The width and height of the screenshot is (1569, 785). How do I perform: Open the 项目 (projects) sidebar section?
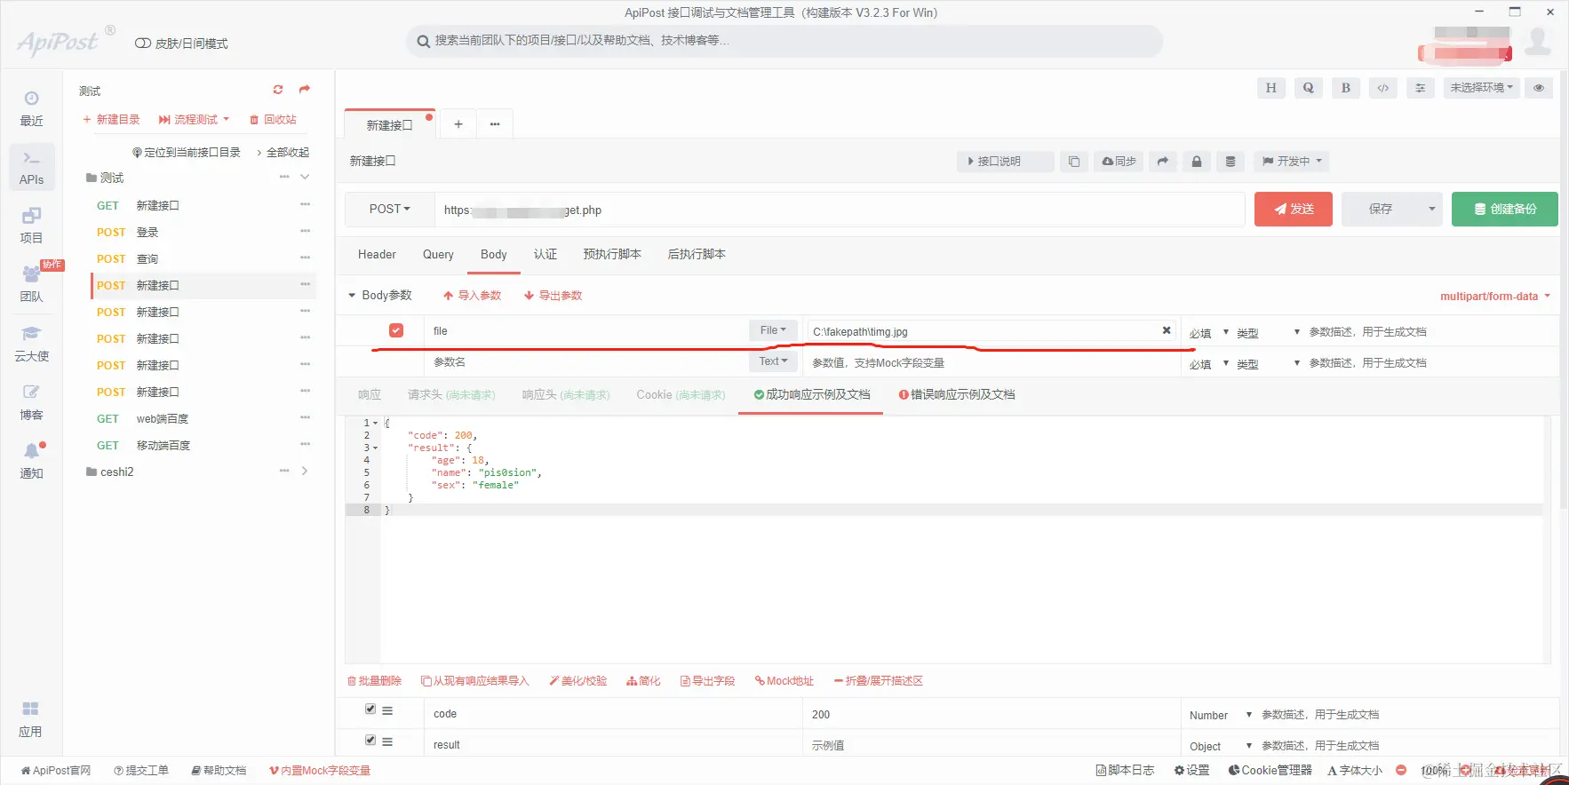[31, 226]
